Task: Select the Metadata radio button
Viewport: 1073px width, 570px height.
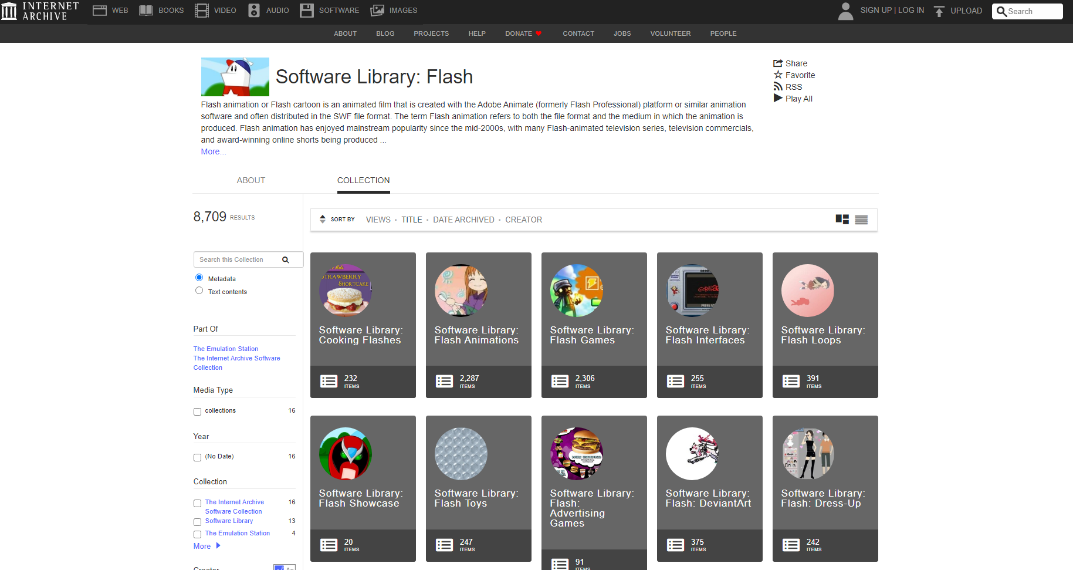Action: (x=199, y=278)
